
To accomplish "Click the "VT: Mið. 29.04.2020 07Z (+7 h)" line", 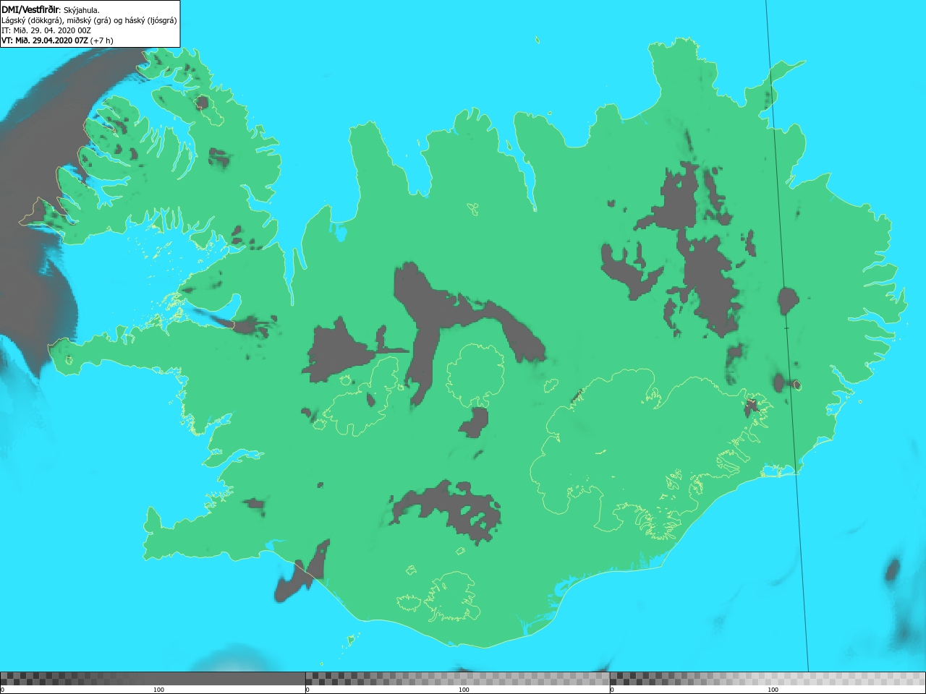I will click(x=57, y=40).
